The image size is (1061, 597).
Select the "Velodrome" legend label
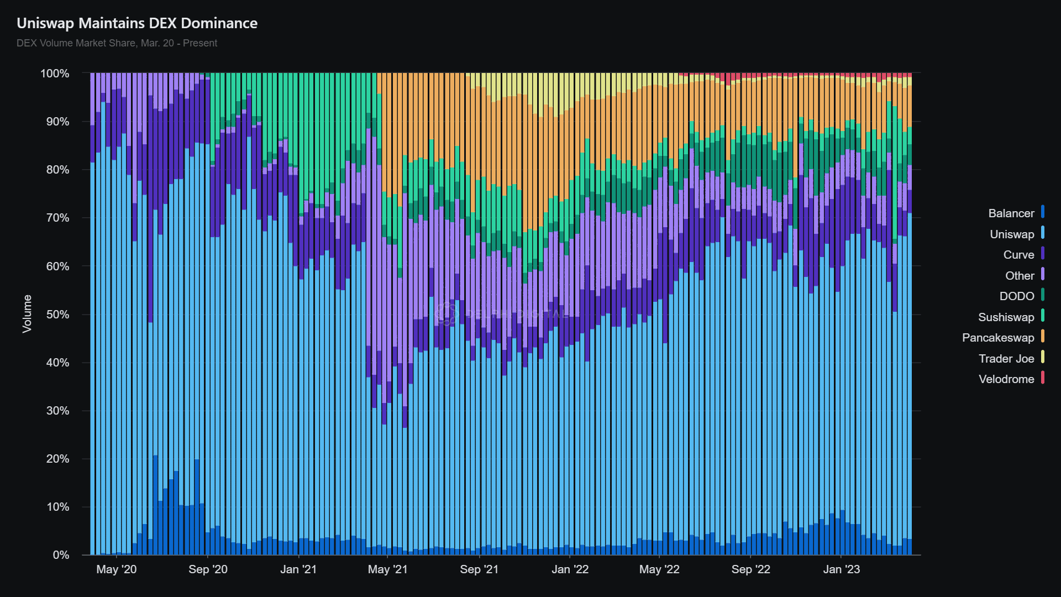click(1006, 379)
